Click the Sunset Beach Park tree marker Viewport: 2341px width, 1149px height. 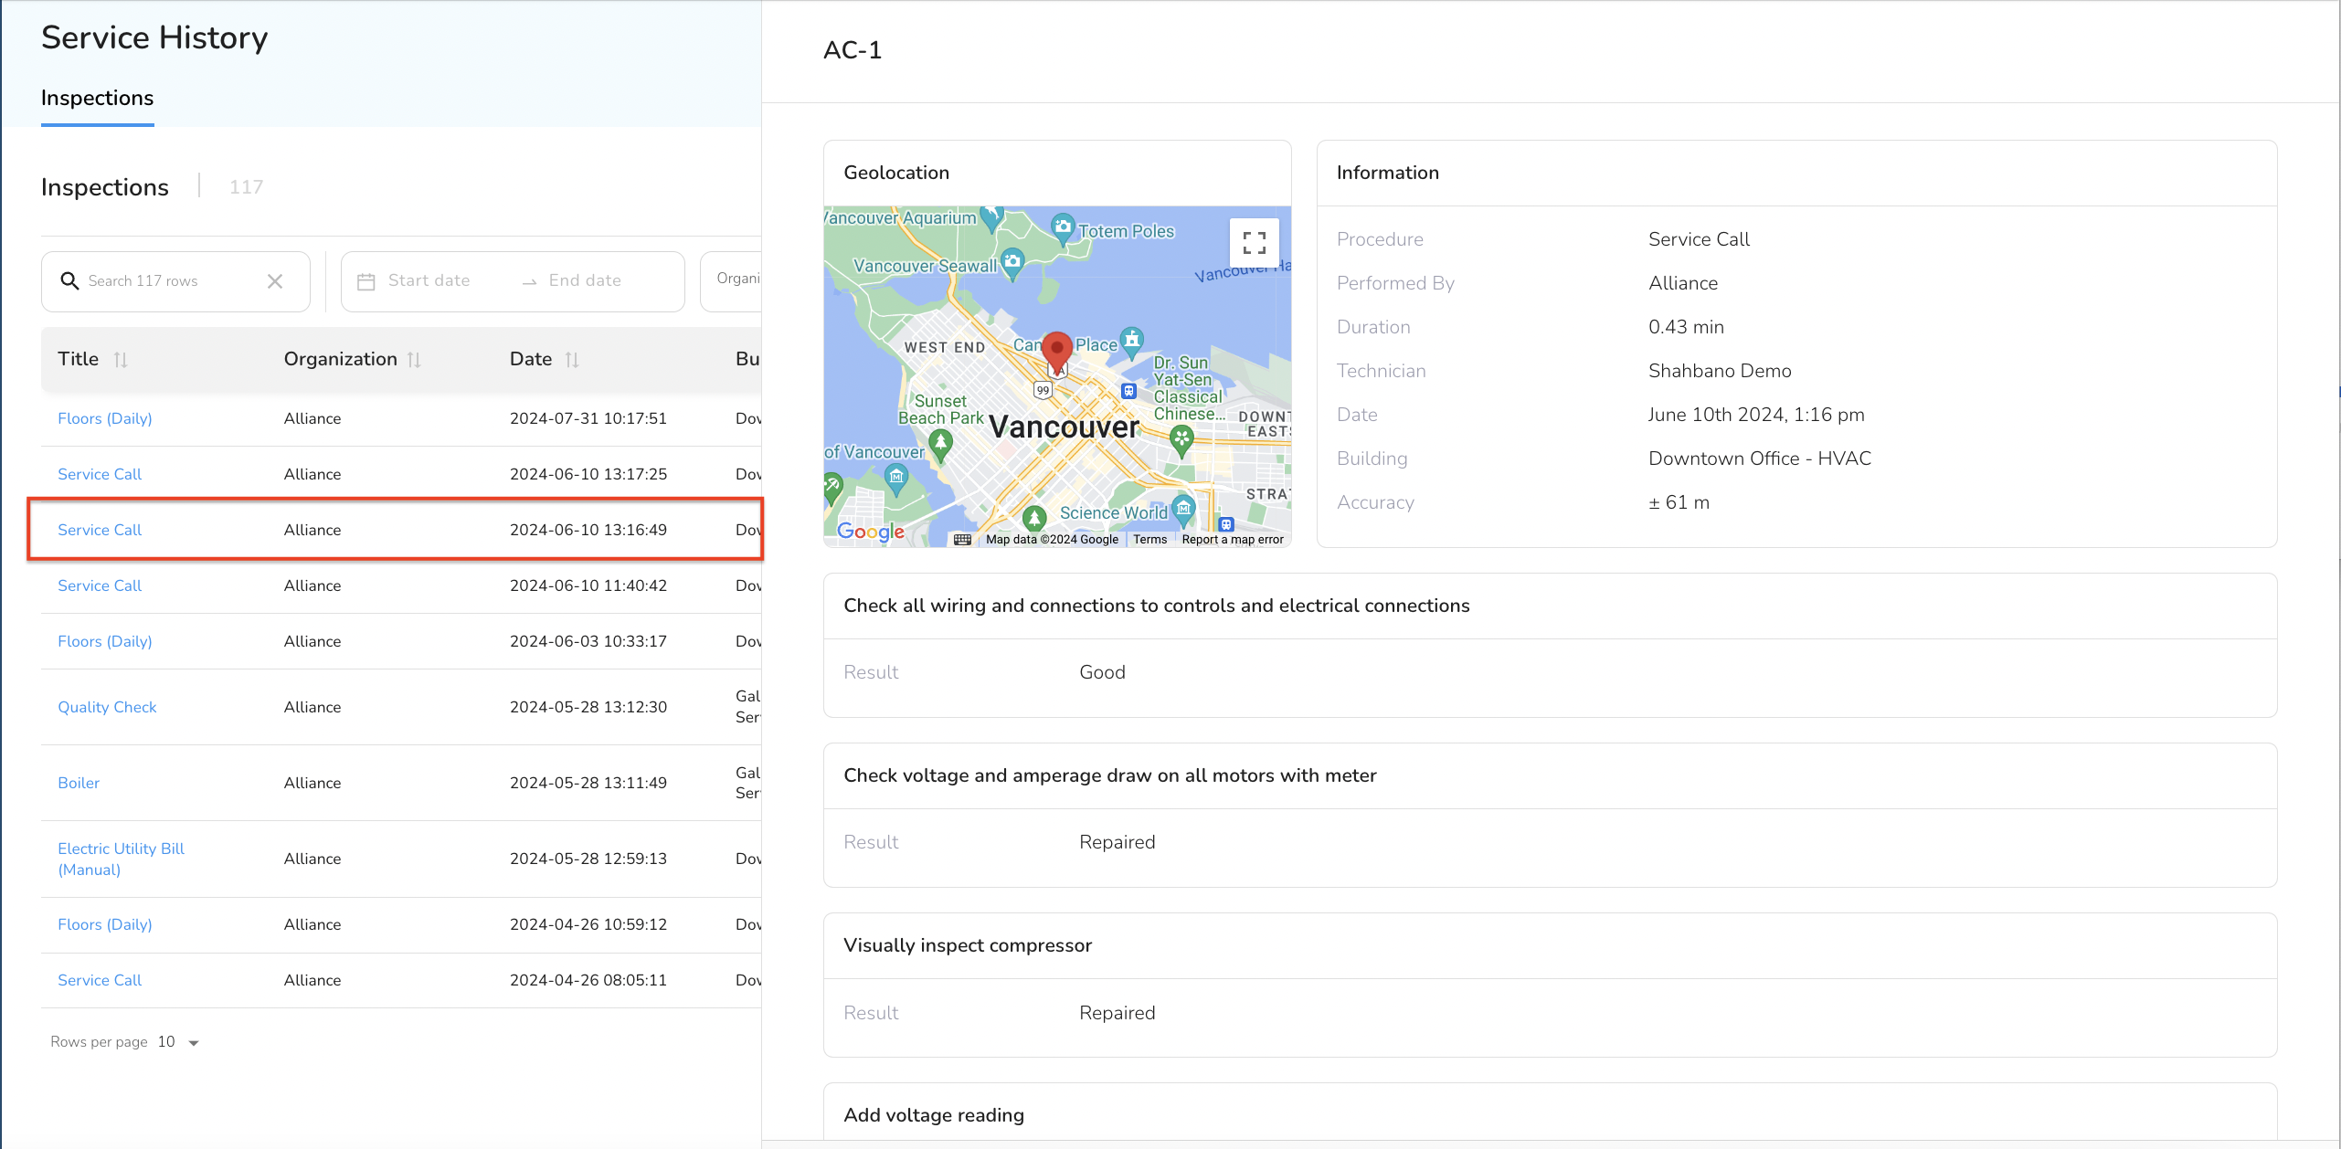click(x=940, y=445)
